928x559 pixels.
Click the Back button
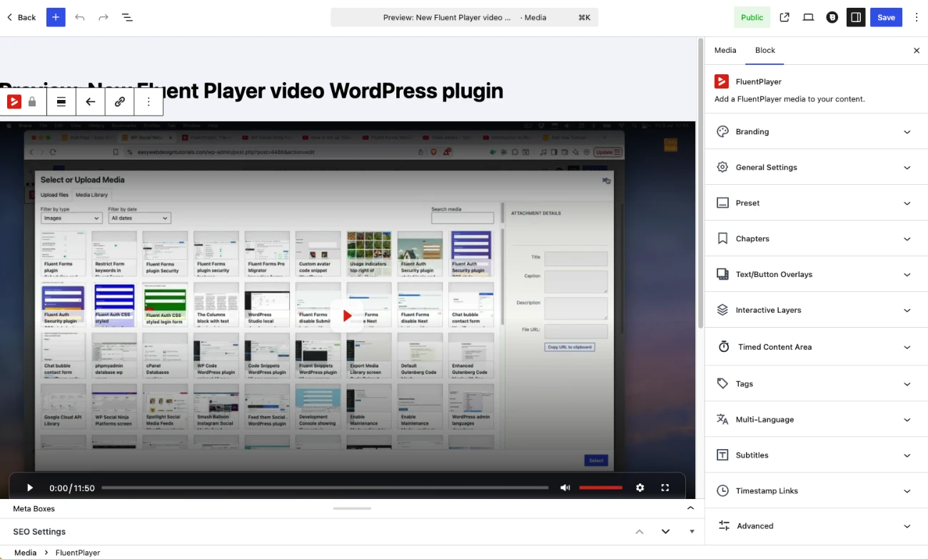coord(21,17)
